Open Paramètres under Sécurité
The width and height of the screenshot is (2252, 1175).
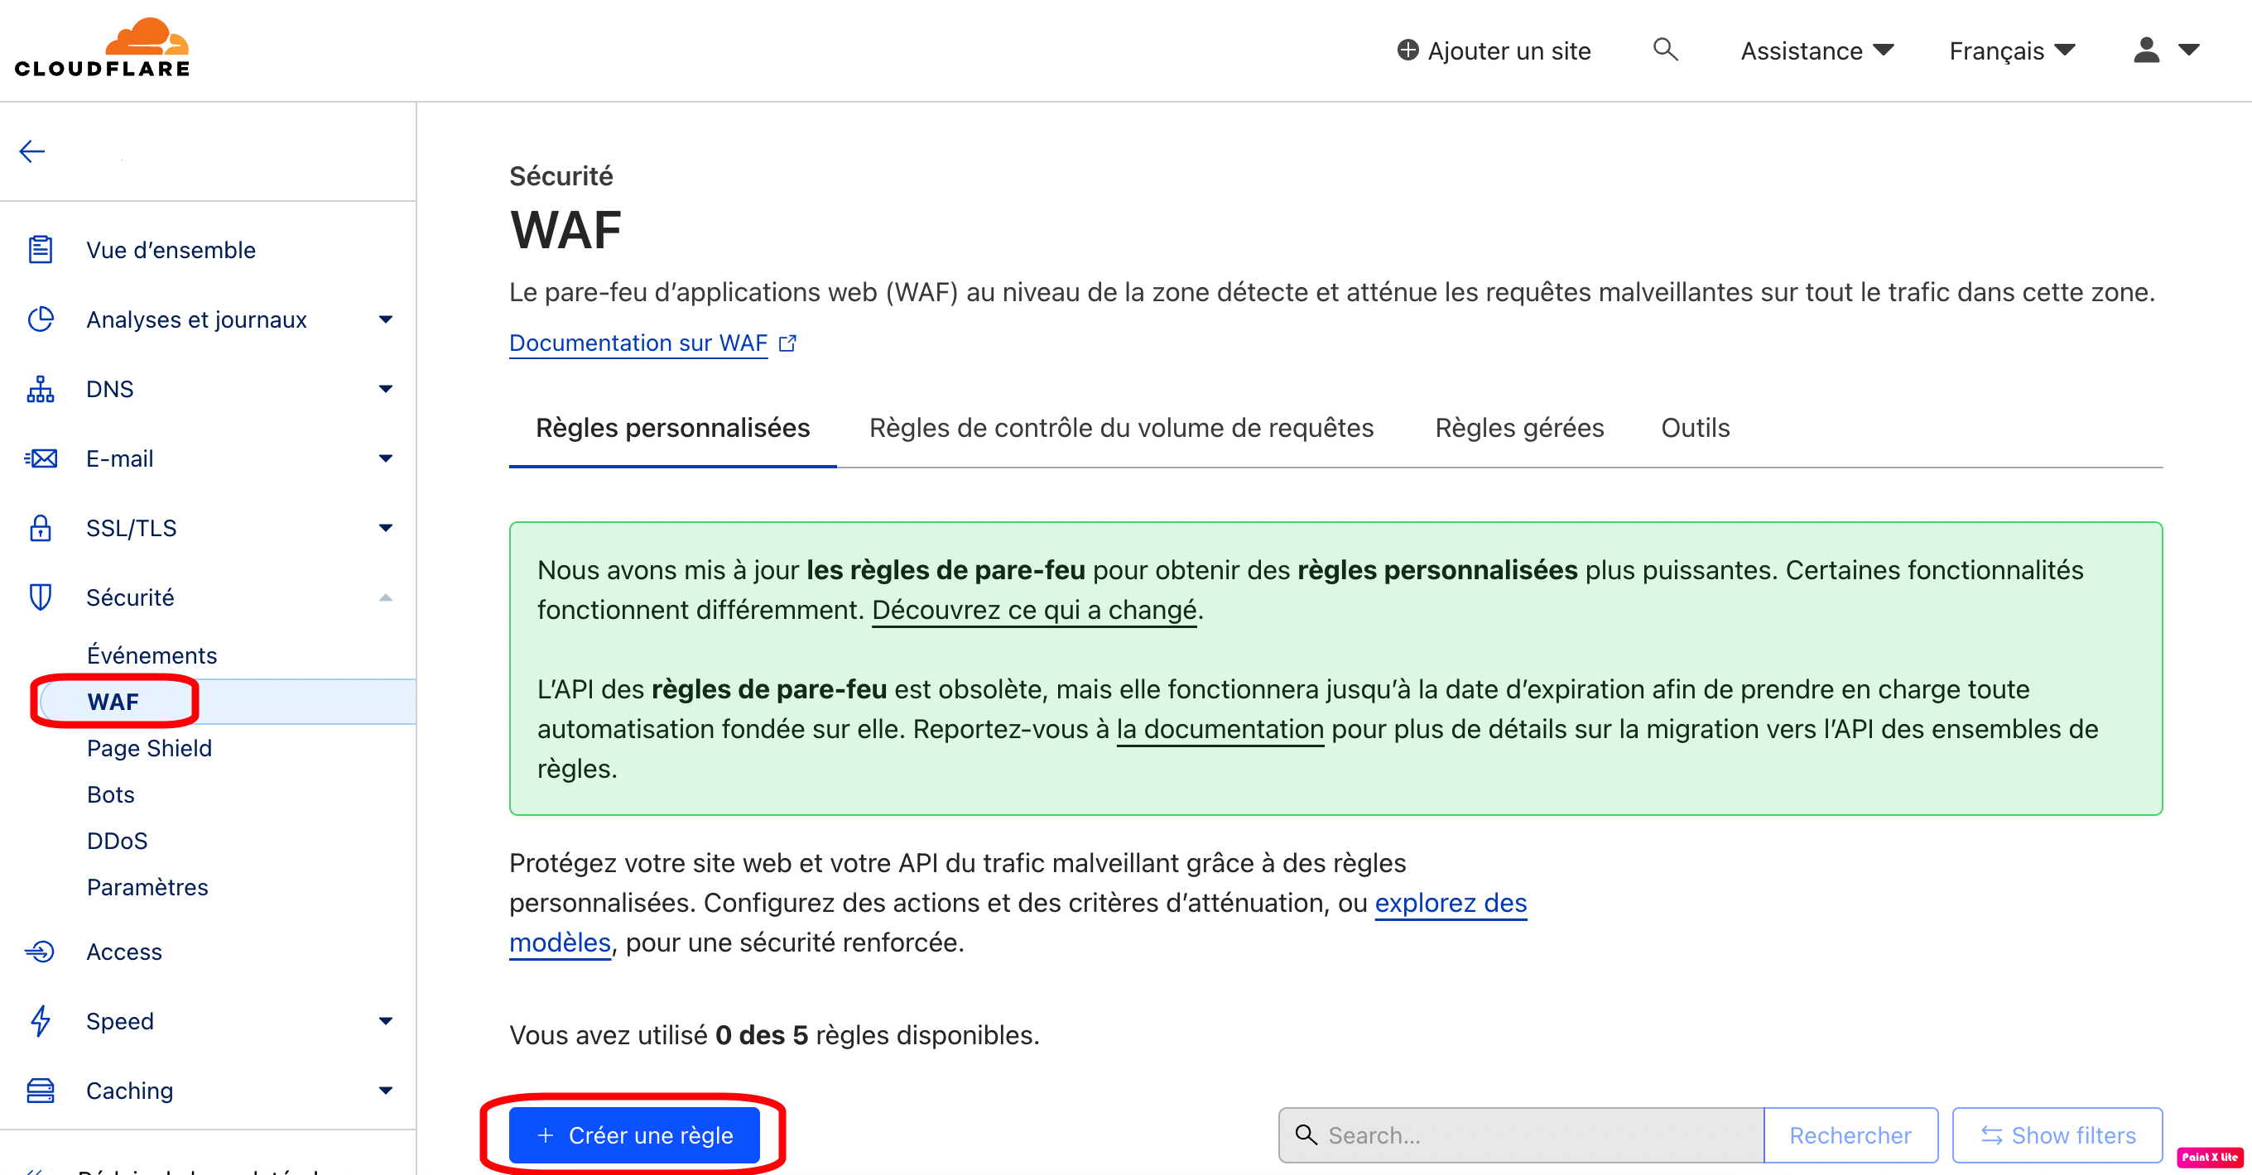(147, 887)
